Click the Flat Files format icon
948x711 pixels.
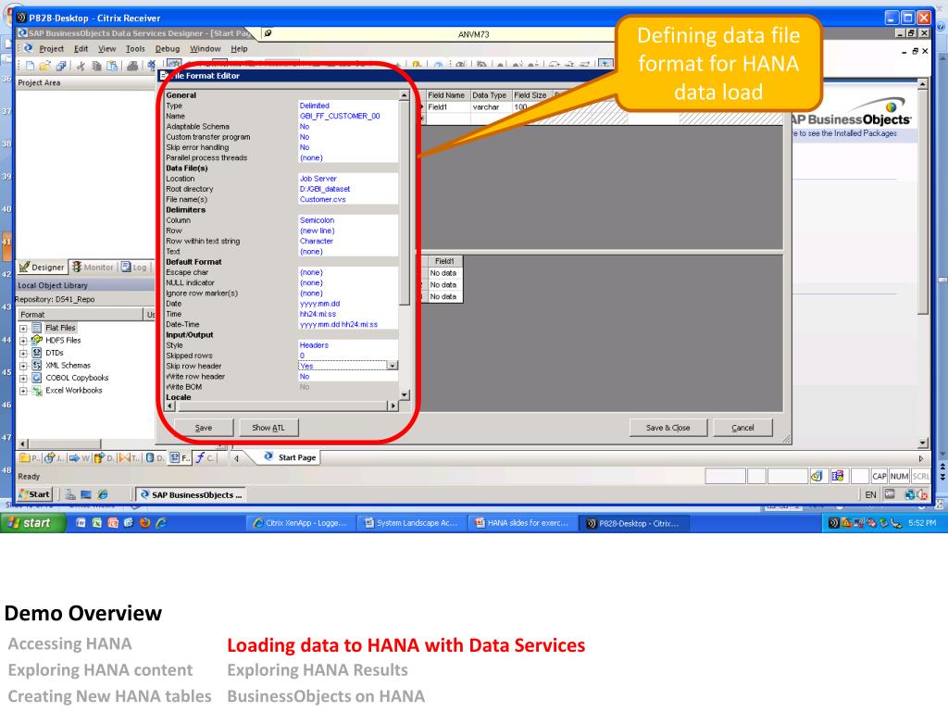pos(37,328)
